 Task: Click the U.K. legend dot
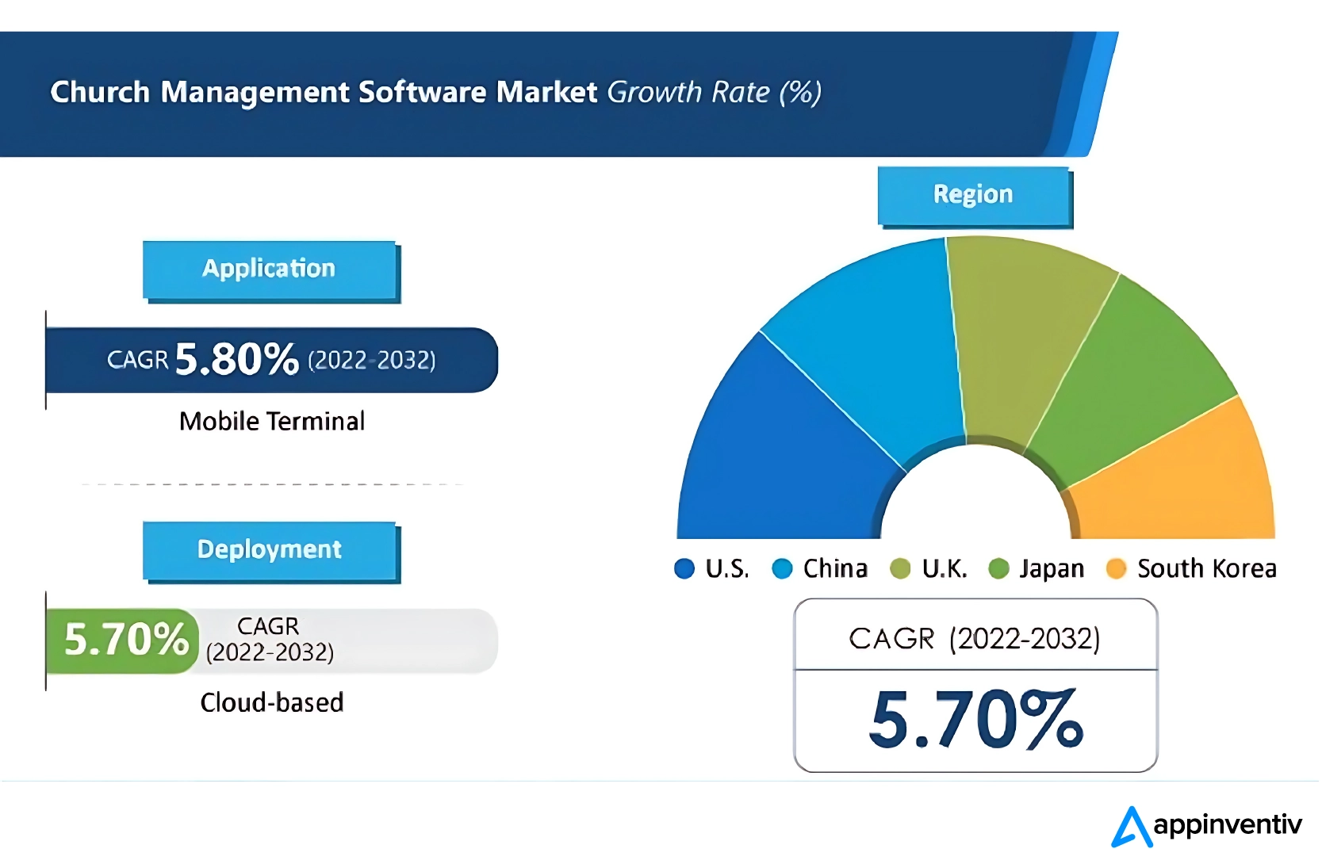coord(900,568)
